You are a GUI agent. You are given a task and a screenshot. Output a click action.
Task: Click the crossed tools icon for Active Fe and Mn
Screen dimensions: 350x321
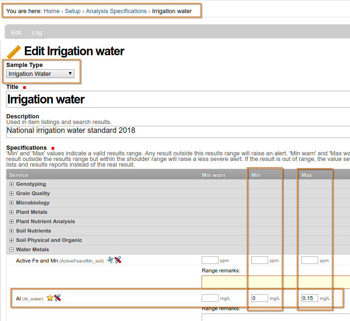click(117, 260)
